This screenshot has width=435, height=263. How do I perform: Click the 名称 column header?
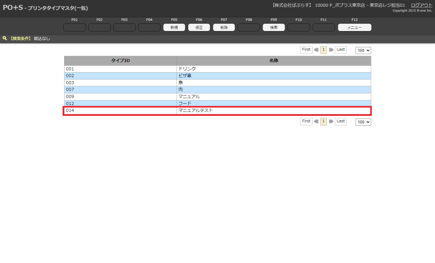(274, 61)
